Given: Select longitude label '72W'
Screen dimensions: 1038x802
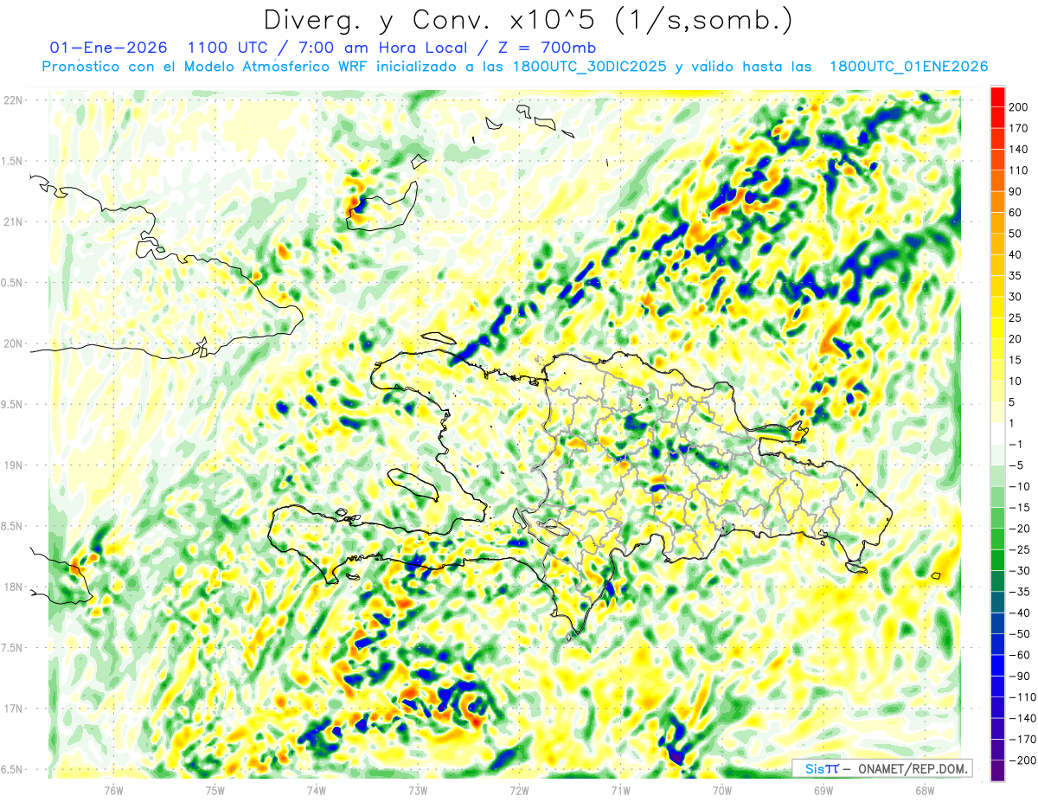Looking at the screenshot, I should tap(519, 789).
